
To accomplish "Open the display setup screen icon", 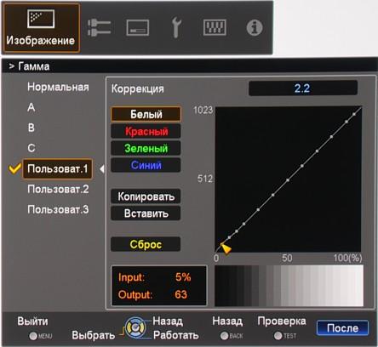I will [x=138, y=28].
